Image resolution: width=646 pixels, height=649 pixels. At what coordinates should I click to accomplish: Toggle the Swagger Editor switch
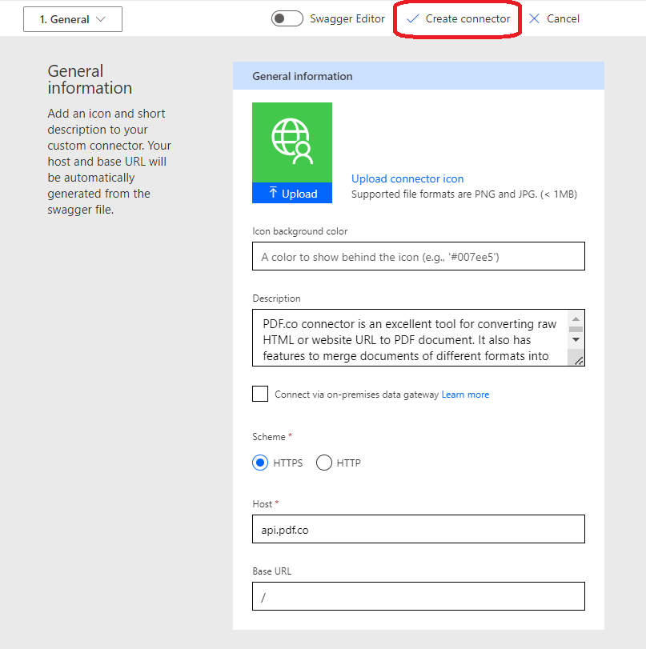tap(287, 18)
